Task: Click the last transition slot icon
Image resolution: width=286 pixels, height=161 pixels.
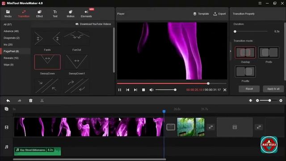Action: 259,127
